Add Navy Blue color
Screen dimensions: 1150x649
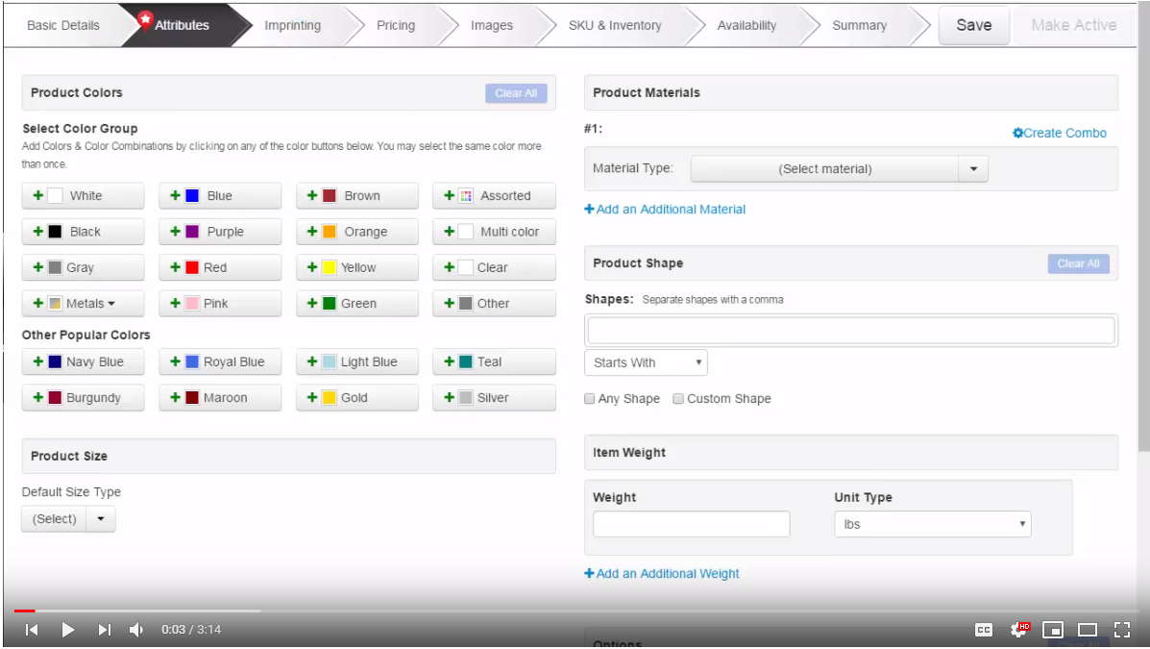83,362
